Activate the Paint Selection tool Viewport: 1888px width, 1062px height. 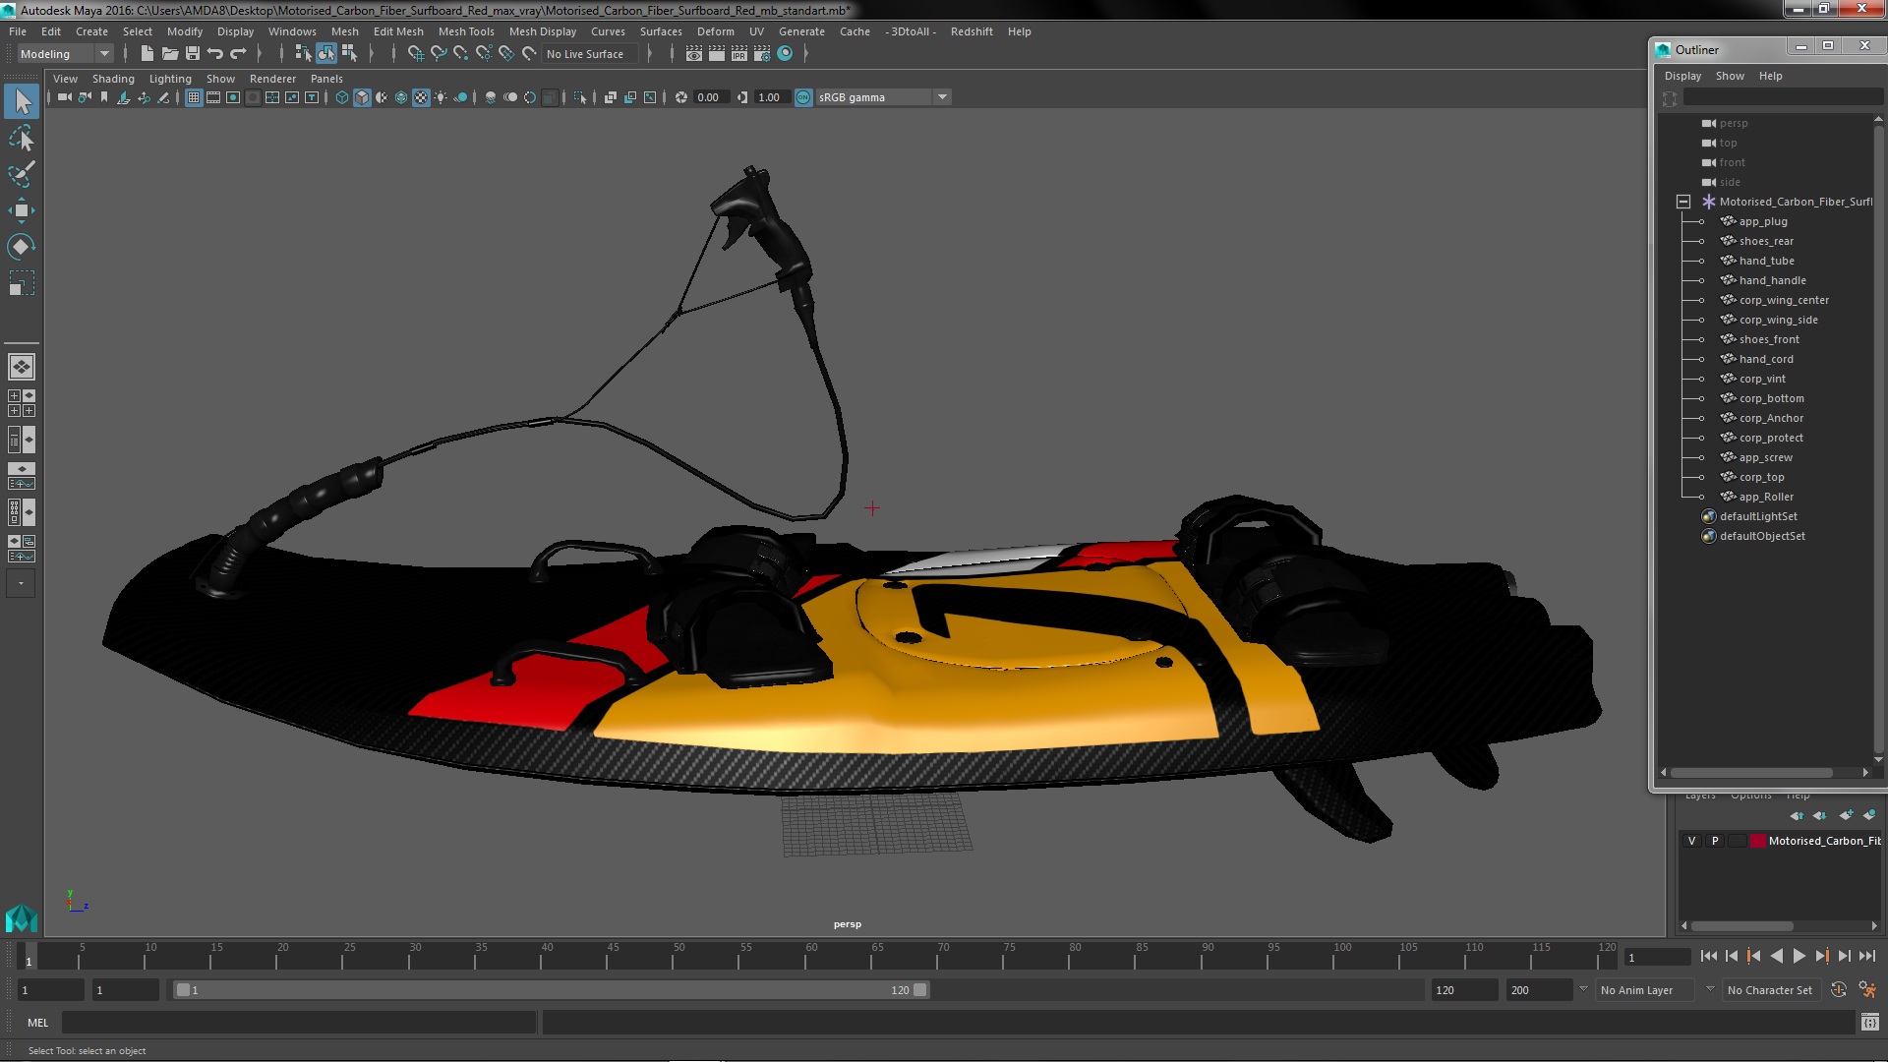coord(22,174)
